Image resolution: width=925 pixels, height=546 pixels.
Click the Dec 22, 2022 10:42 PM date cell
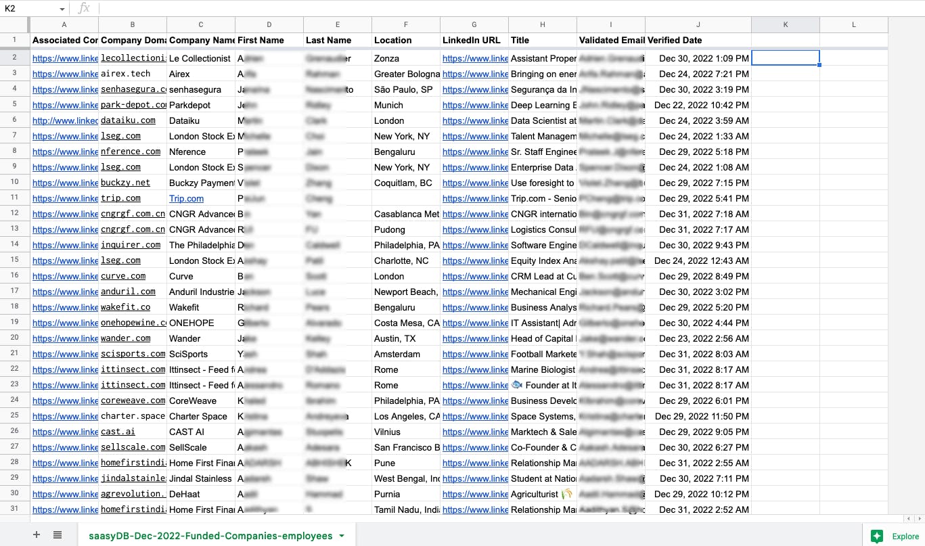tap(698, 105)
